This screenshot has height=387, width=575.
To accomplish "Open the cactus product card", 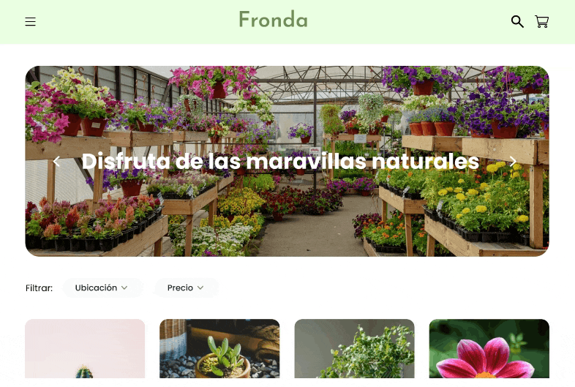I will point(85,348).
